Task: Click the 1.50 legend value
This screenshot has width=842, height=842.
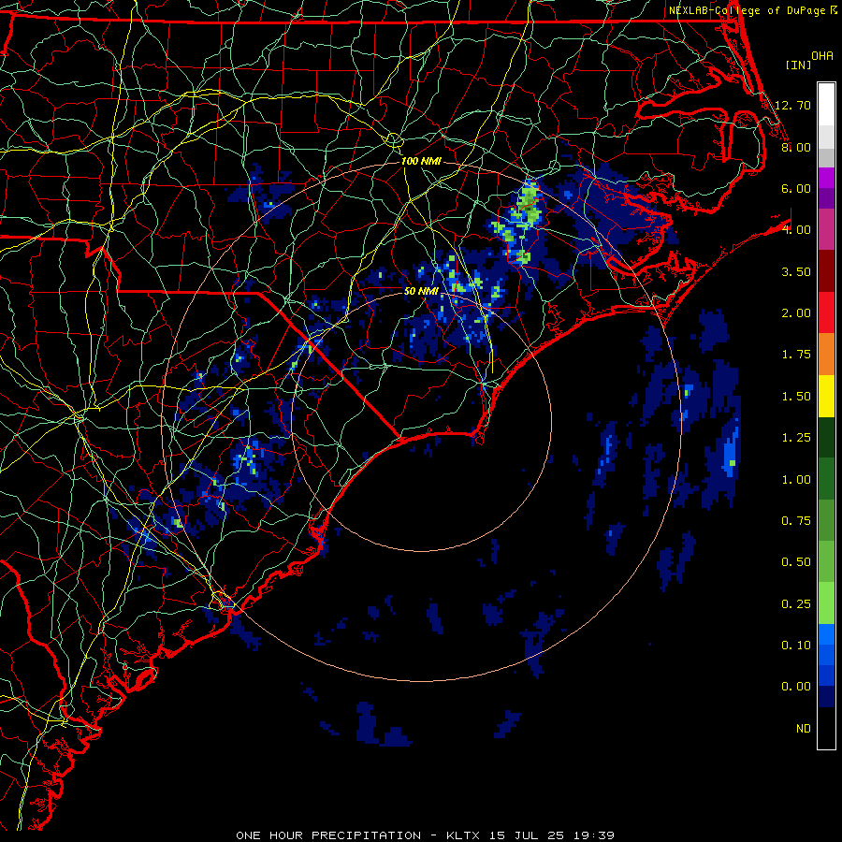Action: (x=796, y=397)
